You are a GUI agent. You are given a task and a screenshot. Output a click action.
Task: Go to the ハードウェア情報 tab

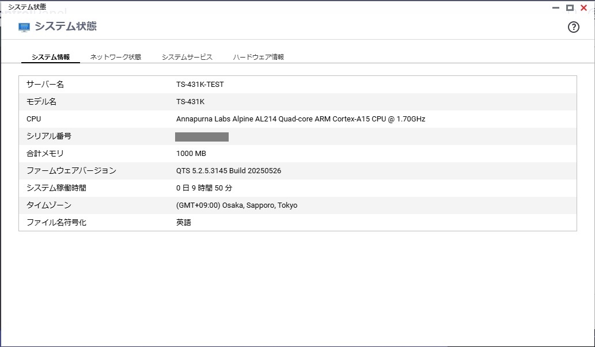(259, 57)
